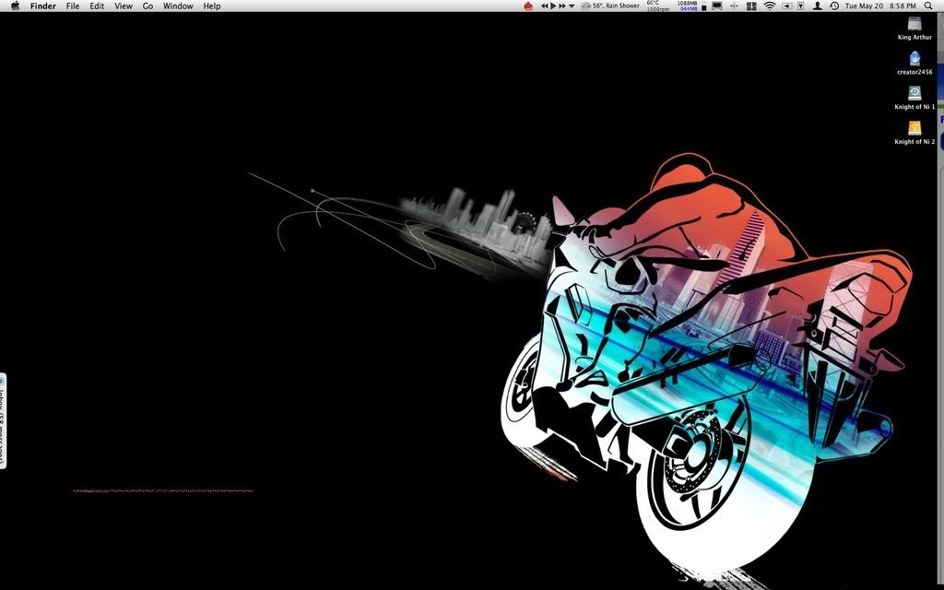Screen dimensions: 944x590
Task: Open the 1088MB memory usage monitor
Action: pos(687,6)
